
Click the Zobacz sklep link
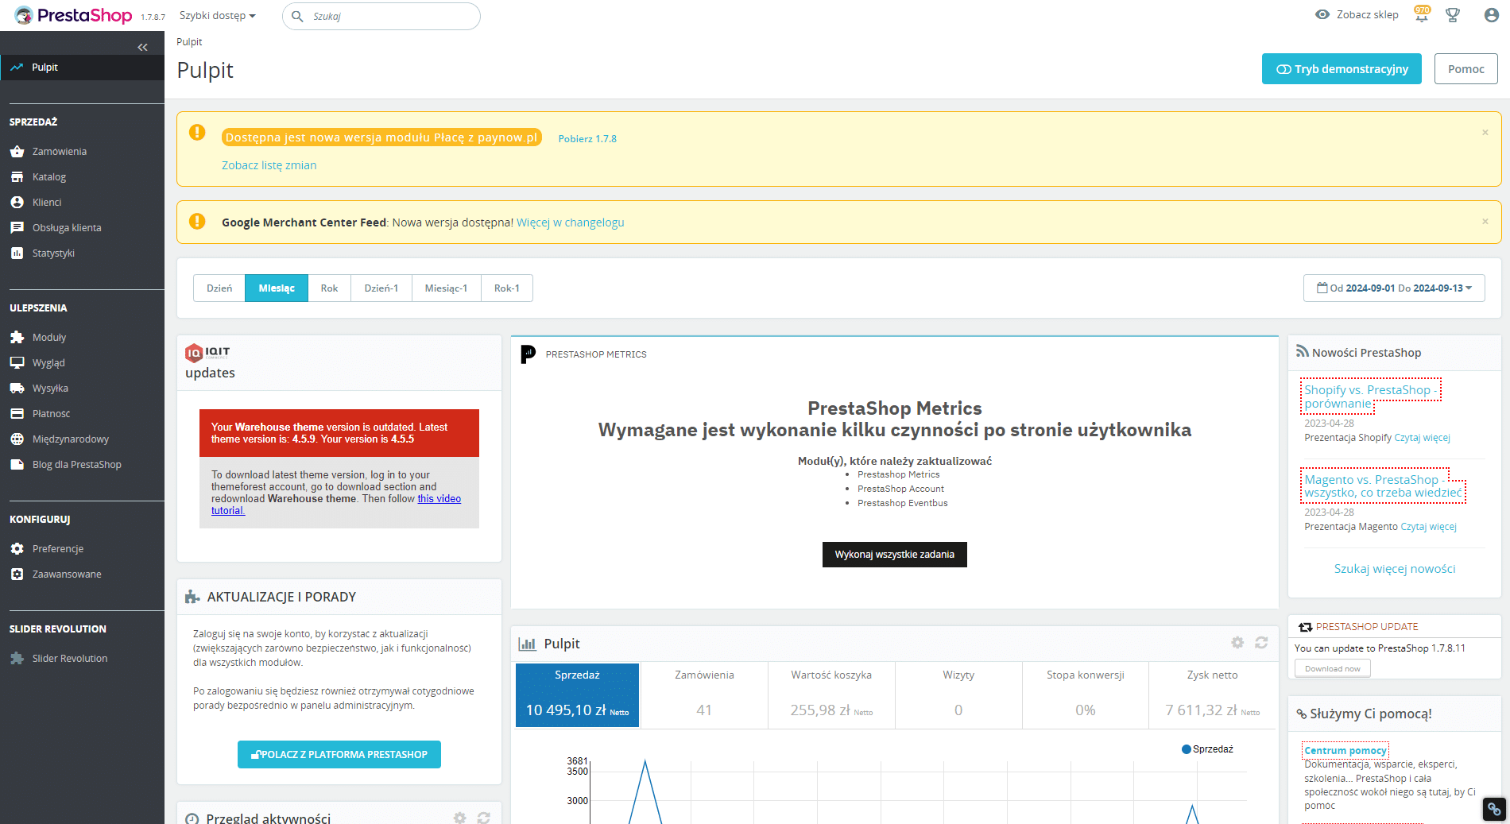1367,15
